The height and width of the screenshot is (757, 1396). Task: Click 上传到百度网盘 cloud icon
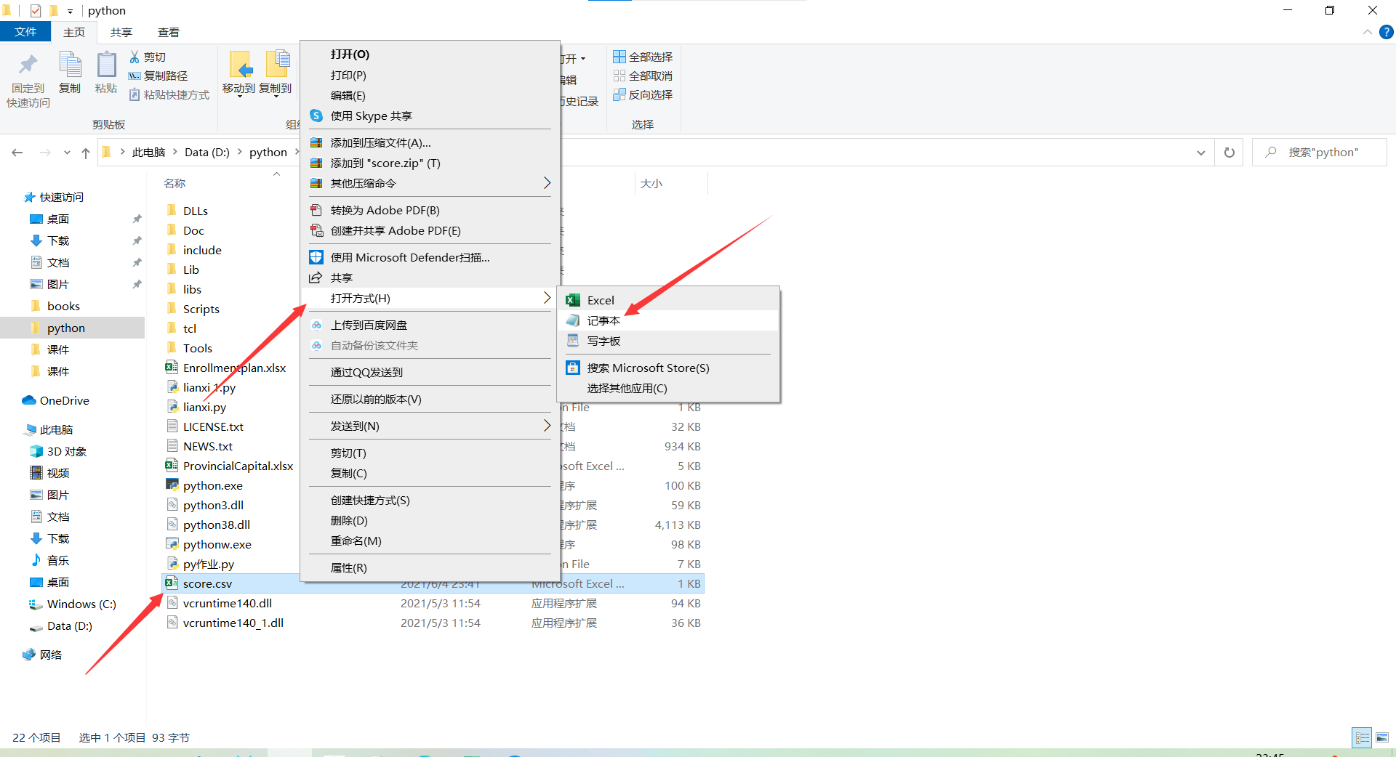point(316,325)
